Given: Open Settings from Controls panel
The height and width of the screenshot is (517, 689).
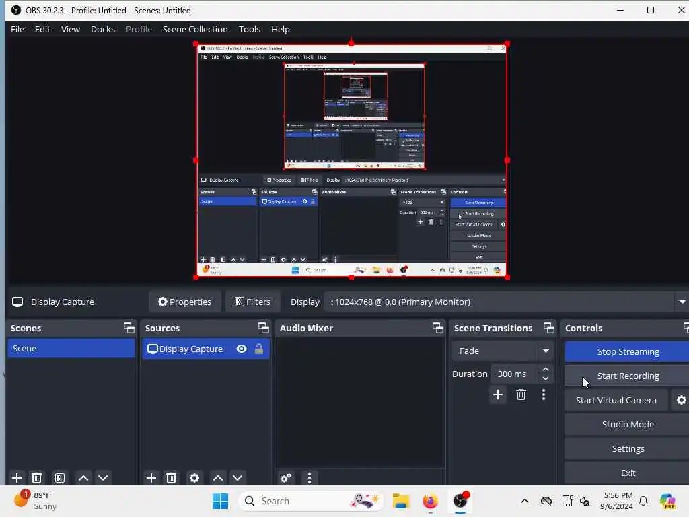Looking at the screenshot, I should (628, 448).
